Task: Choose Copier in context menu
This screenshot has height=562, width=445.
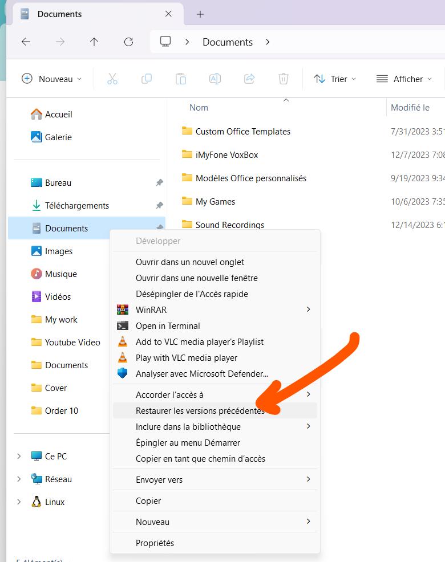Action: (215, 501)
